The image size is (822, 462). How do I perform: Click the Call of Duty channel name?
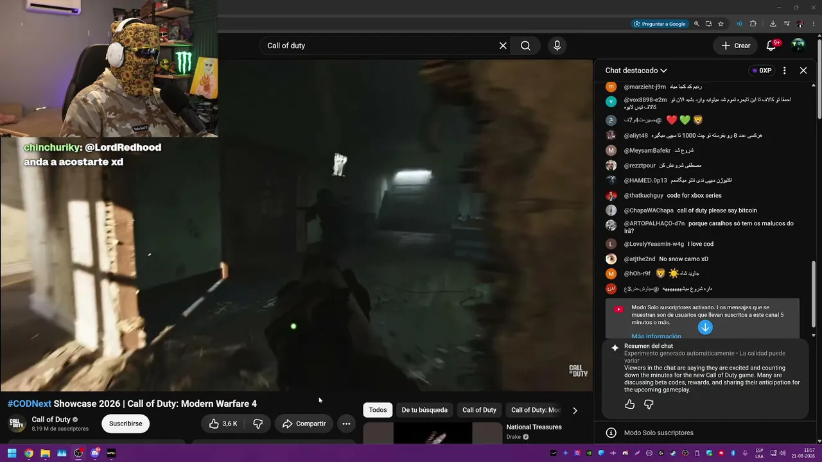pyautogui.click(x=51, y=420)
